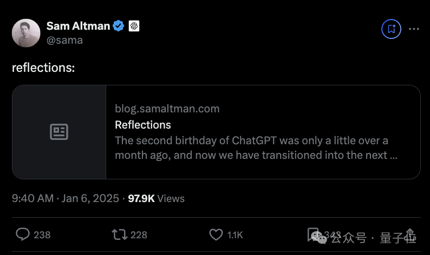Click the 9:40 AM Jan 6, 2025 timestamp
This screenshot has width=430, height=255.
point(66,198)
